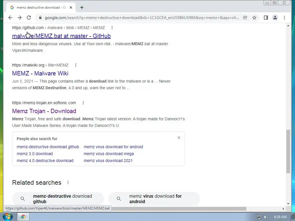This screenshot has height=221, width=295.
Task: Open malware/MEMZ.bat at master GitHub link
Action: [x=61, y=36]
